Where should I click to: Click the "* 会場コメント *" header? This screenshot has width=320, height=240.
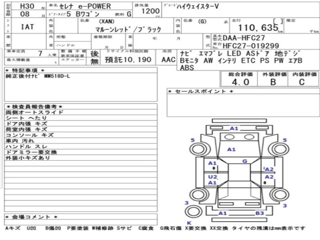(x=31, y=217)
